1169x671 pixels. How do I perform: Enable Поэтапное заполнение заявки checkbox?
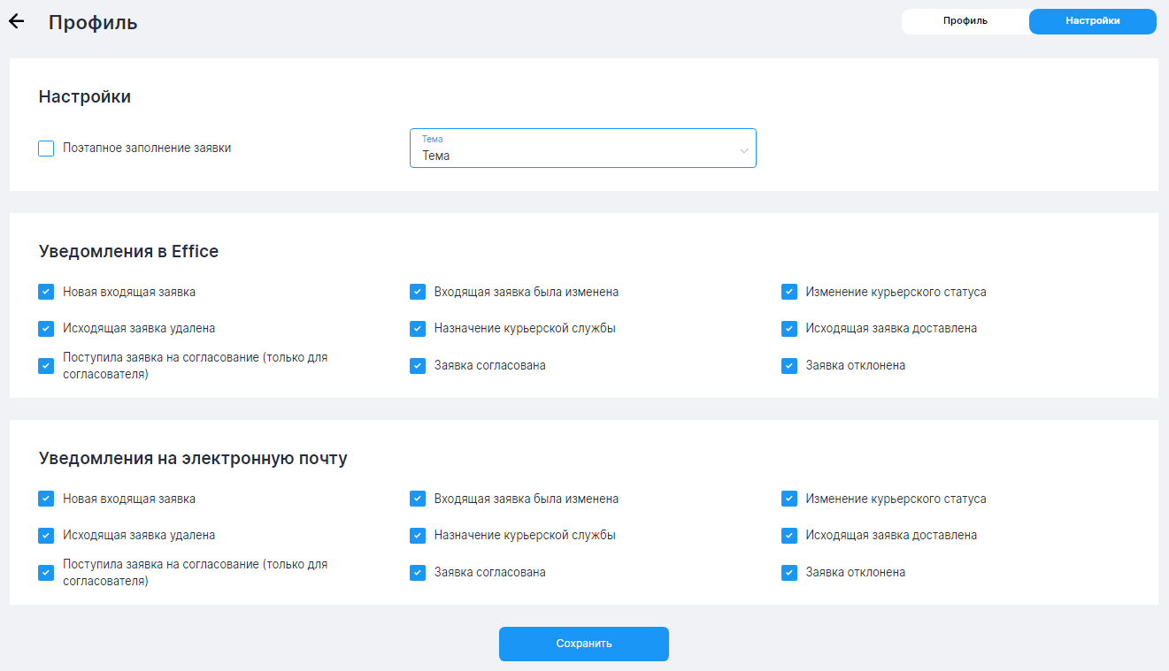[x=46, y=149]
